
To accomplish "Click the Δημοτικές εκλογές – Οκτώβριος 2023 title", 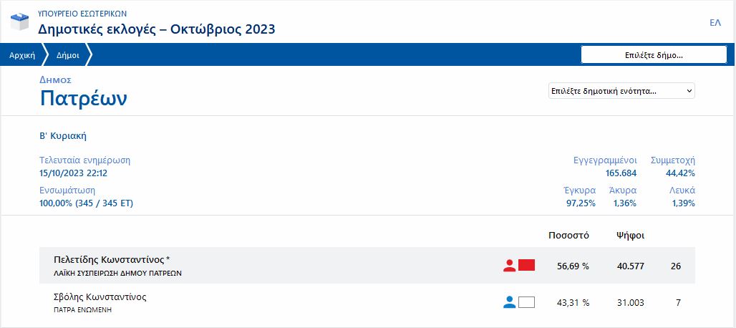I will point(156,29).
